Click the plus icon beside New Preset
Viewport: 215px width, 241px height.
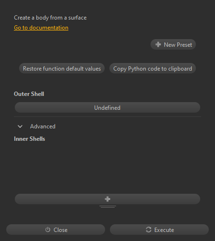coord(158,44)
